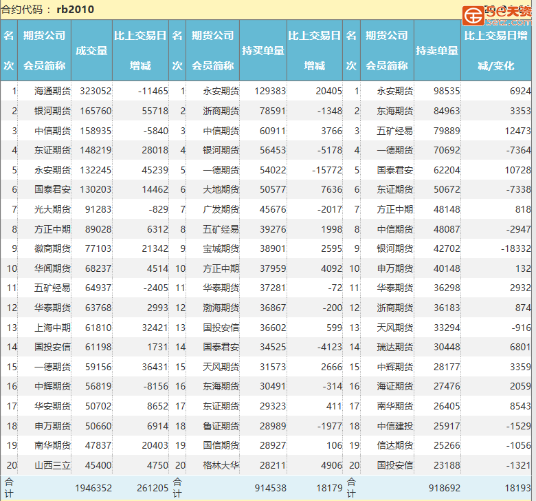Click short position value 33294

[447, 328]
